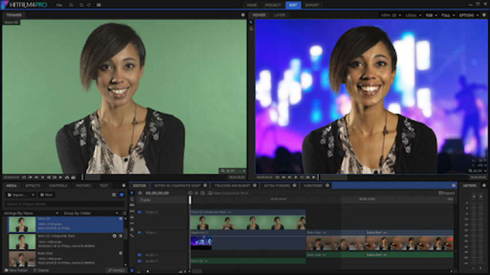Open the Effects tab in the media panel

pyautogui.click(x=33, y=186)
